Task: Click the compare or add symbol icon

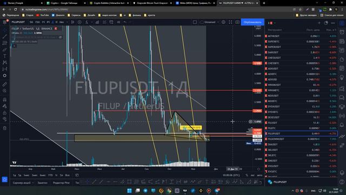Action: tap(79, 22)
